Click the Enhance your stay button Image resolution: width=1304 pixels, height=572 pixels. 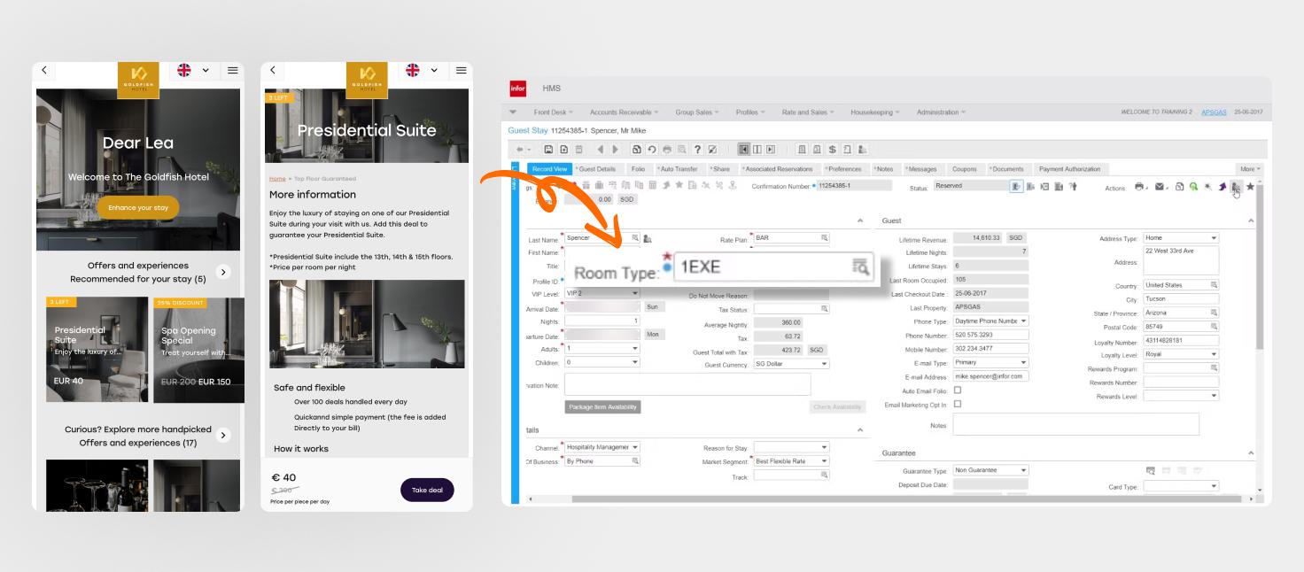coord(138,208)
